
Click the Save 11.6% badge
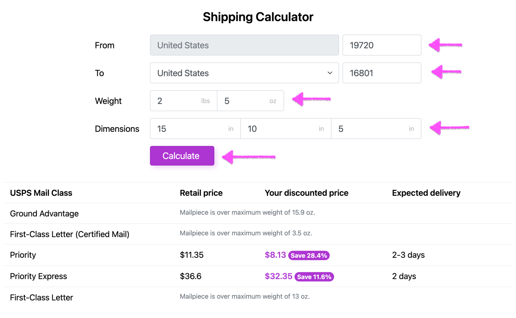tap(314, 277)
